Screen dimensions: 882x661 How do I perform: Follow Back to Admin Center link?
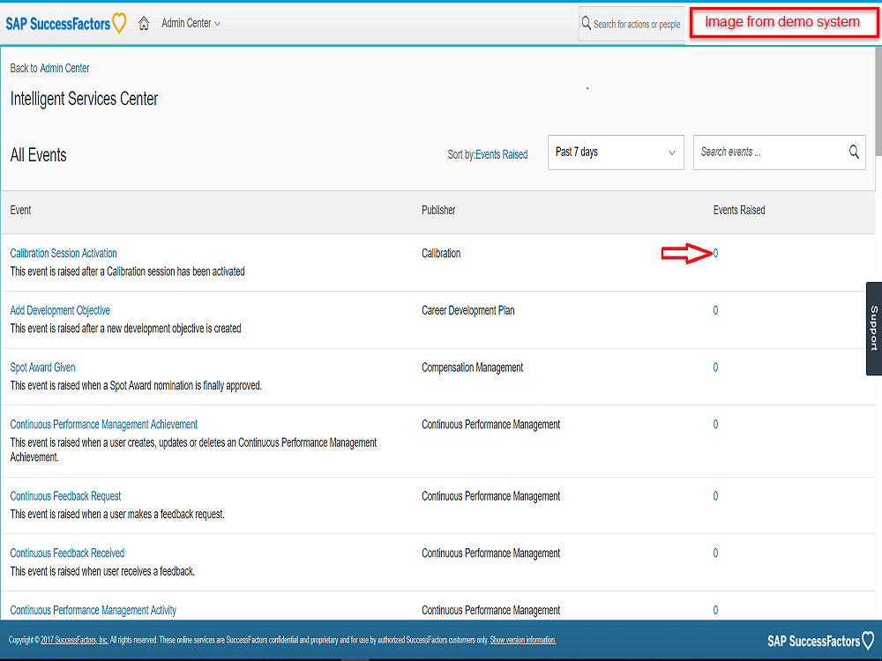tap(64, 68)
